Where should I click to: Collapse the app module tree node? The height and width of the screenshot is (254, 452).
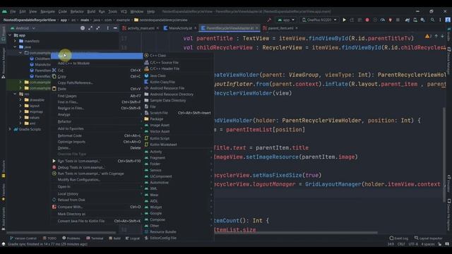[x=10, y=35]
